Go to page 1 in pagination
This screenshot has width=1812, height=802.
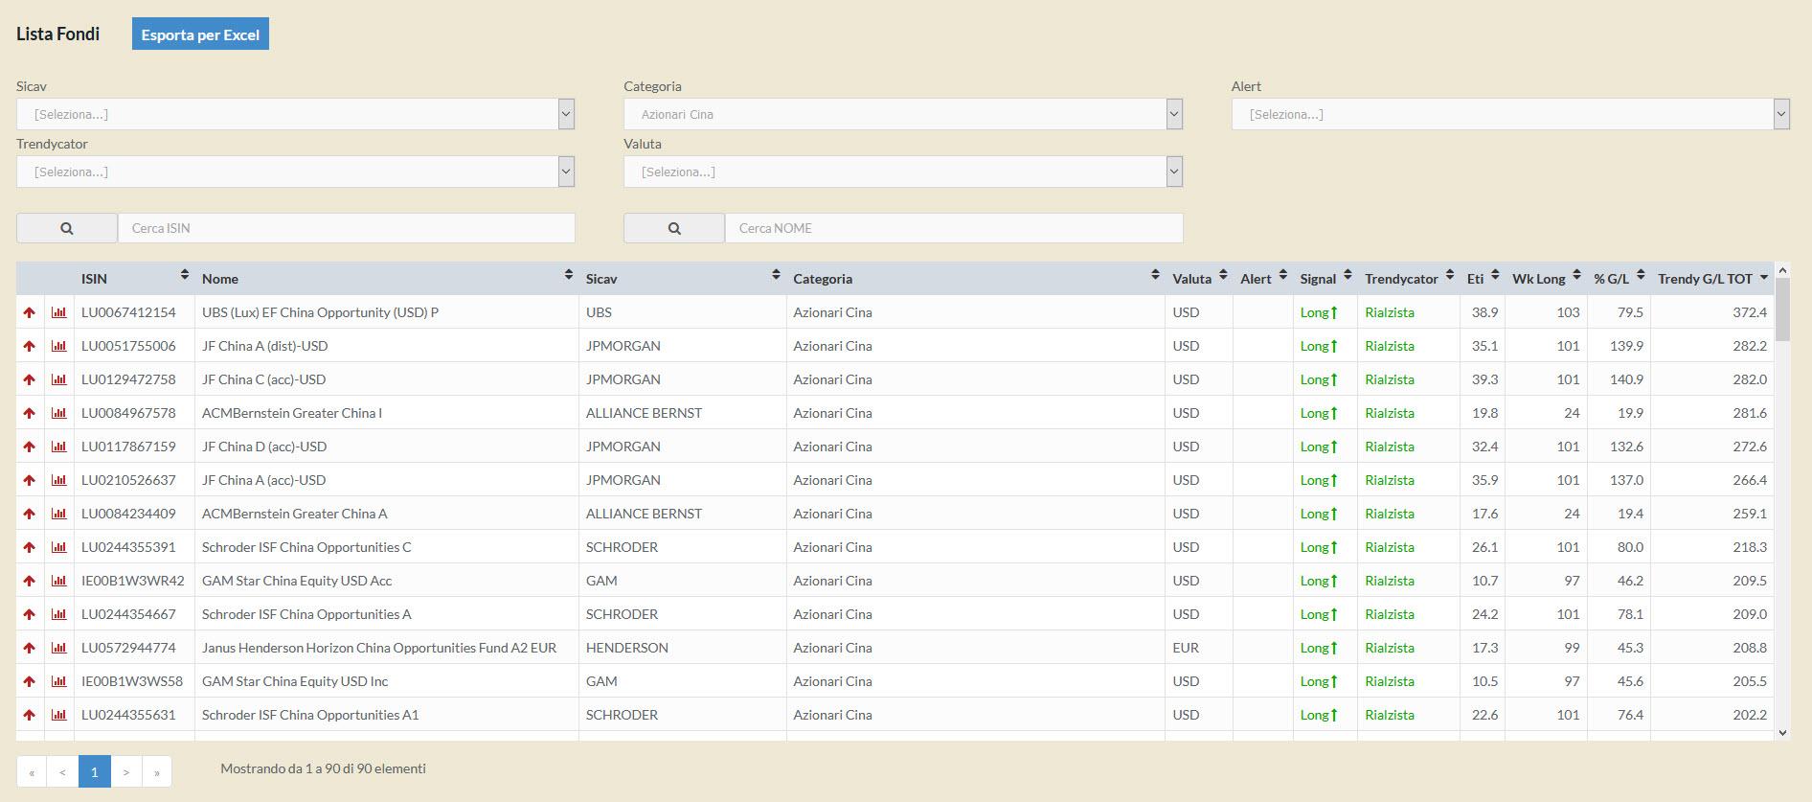tap(95, 771)
